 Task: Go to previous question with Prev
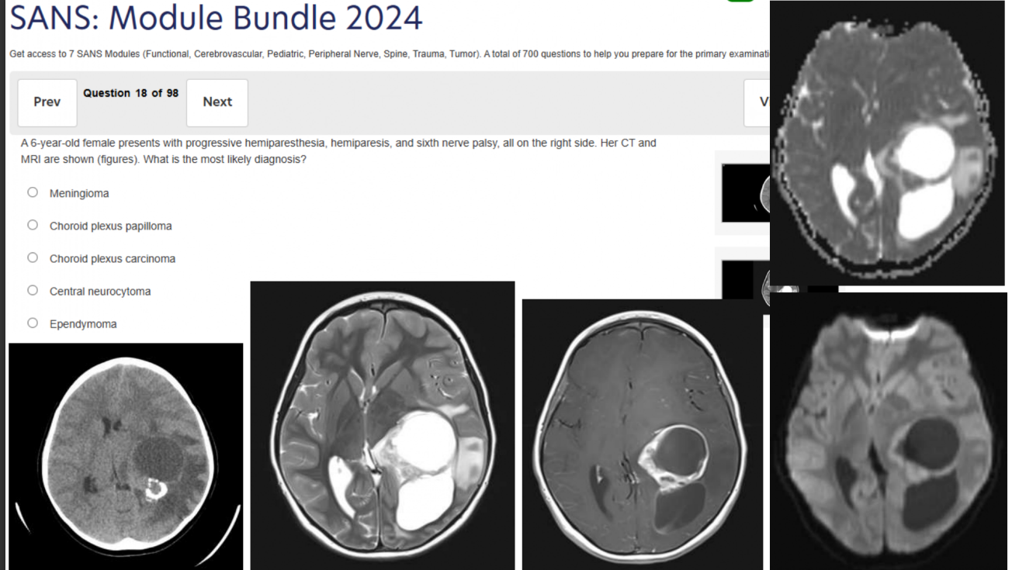point(47,102)
